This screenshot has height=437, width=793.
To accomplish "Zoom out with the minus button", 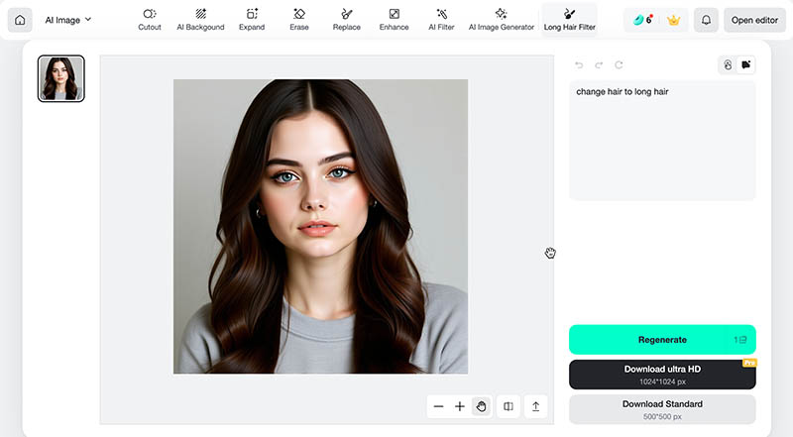I will (x=439, y=406).
